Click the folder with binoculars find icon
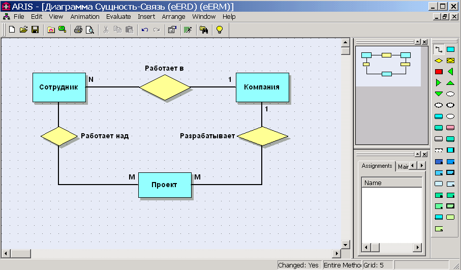The height and width of the screenshot is (270, 461). click(204, 29)
